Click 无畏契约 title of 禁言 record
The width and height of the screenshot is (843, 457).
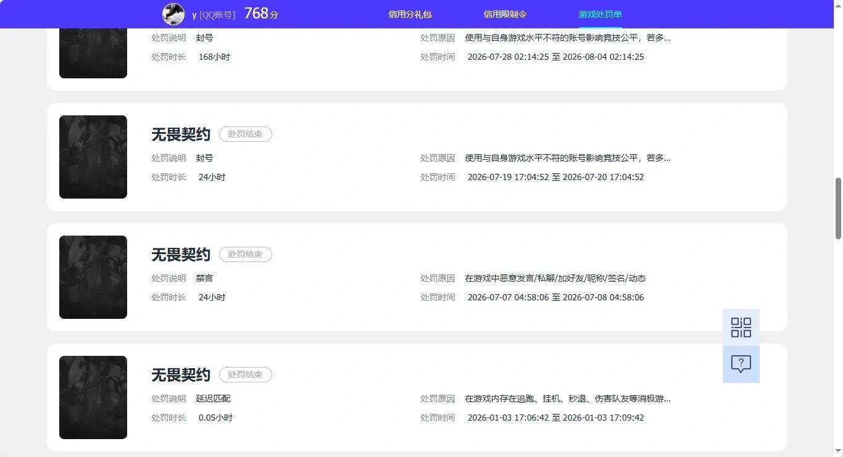coord(181,255)
